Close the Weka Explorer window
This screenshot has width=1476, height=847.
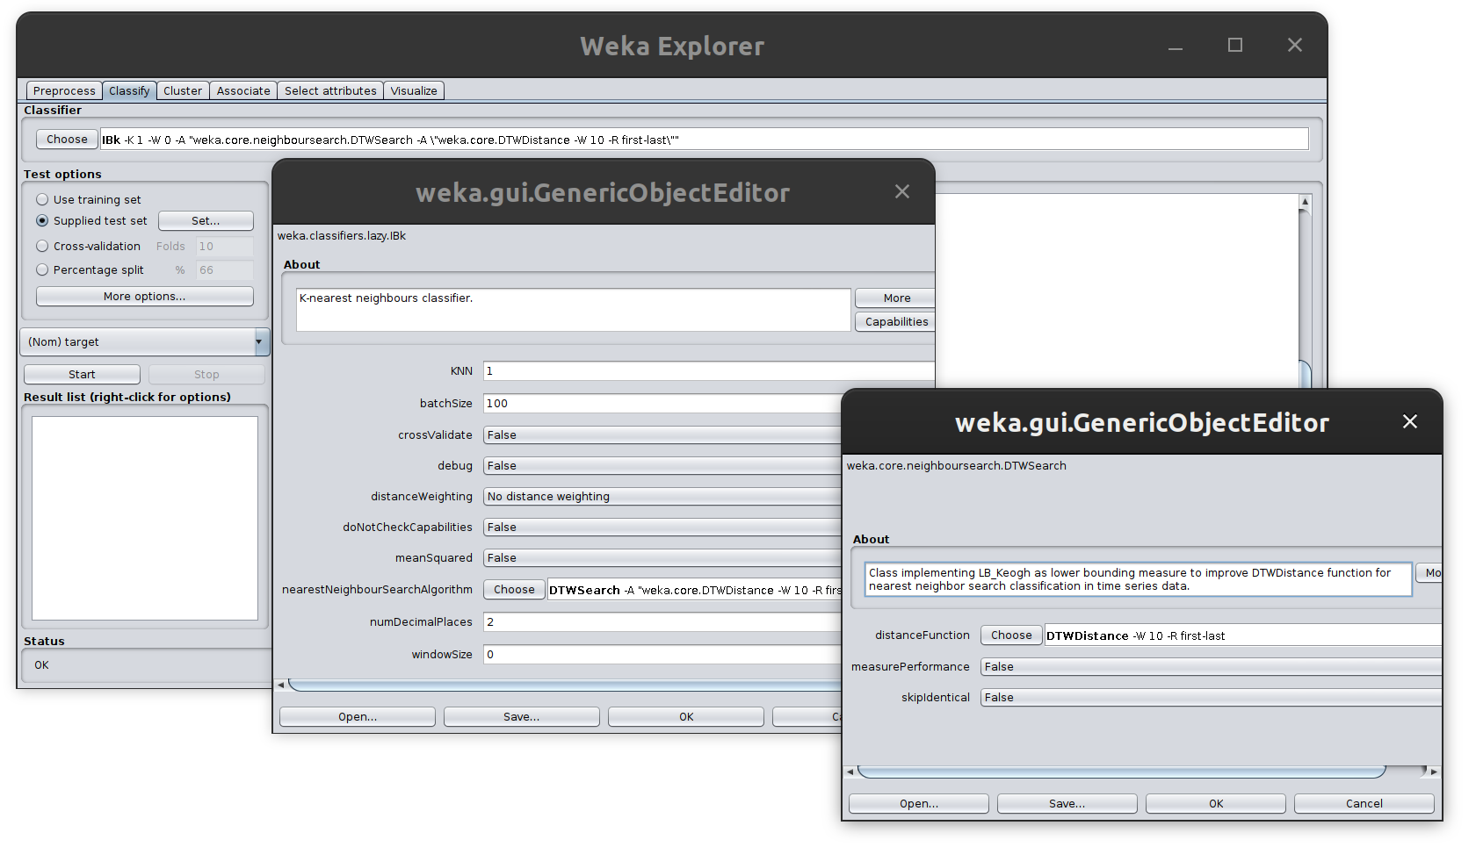[1295, 45]
